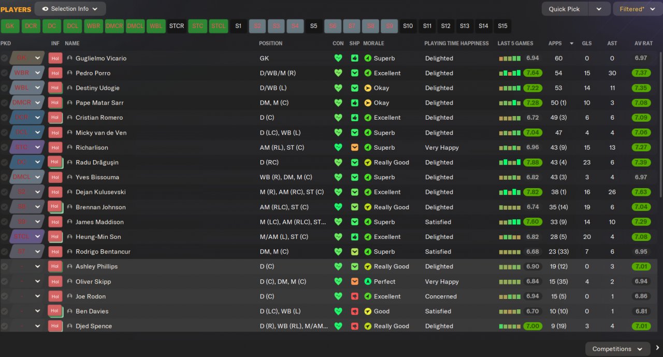Toggle the pick checkbox for Djed Spence
The width and height of the screenshot is (663, 357).
[5, 326]
